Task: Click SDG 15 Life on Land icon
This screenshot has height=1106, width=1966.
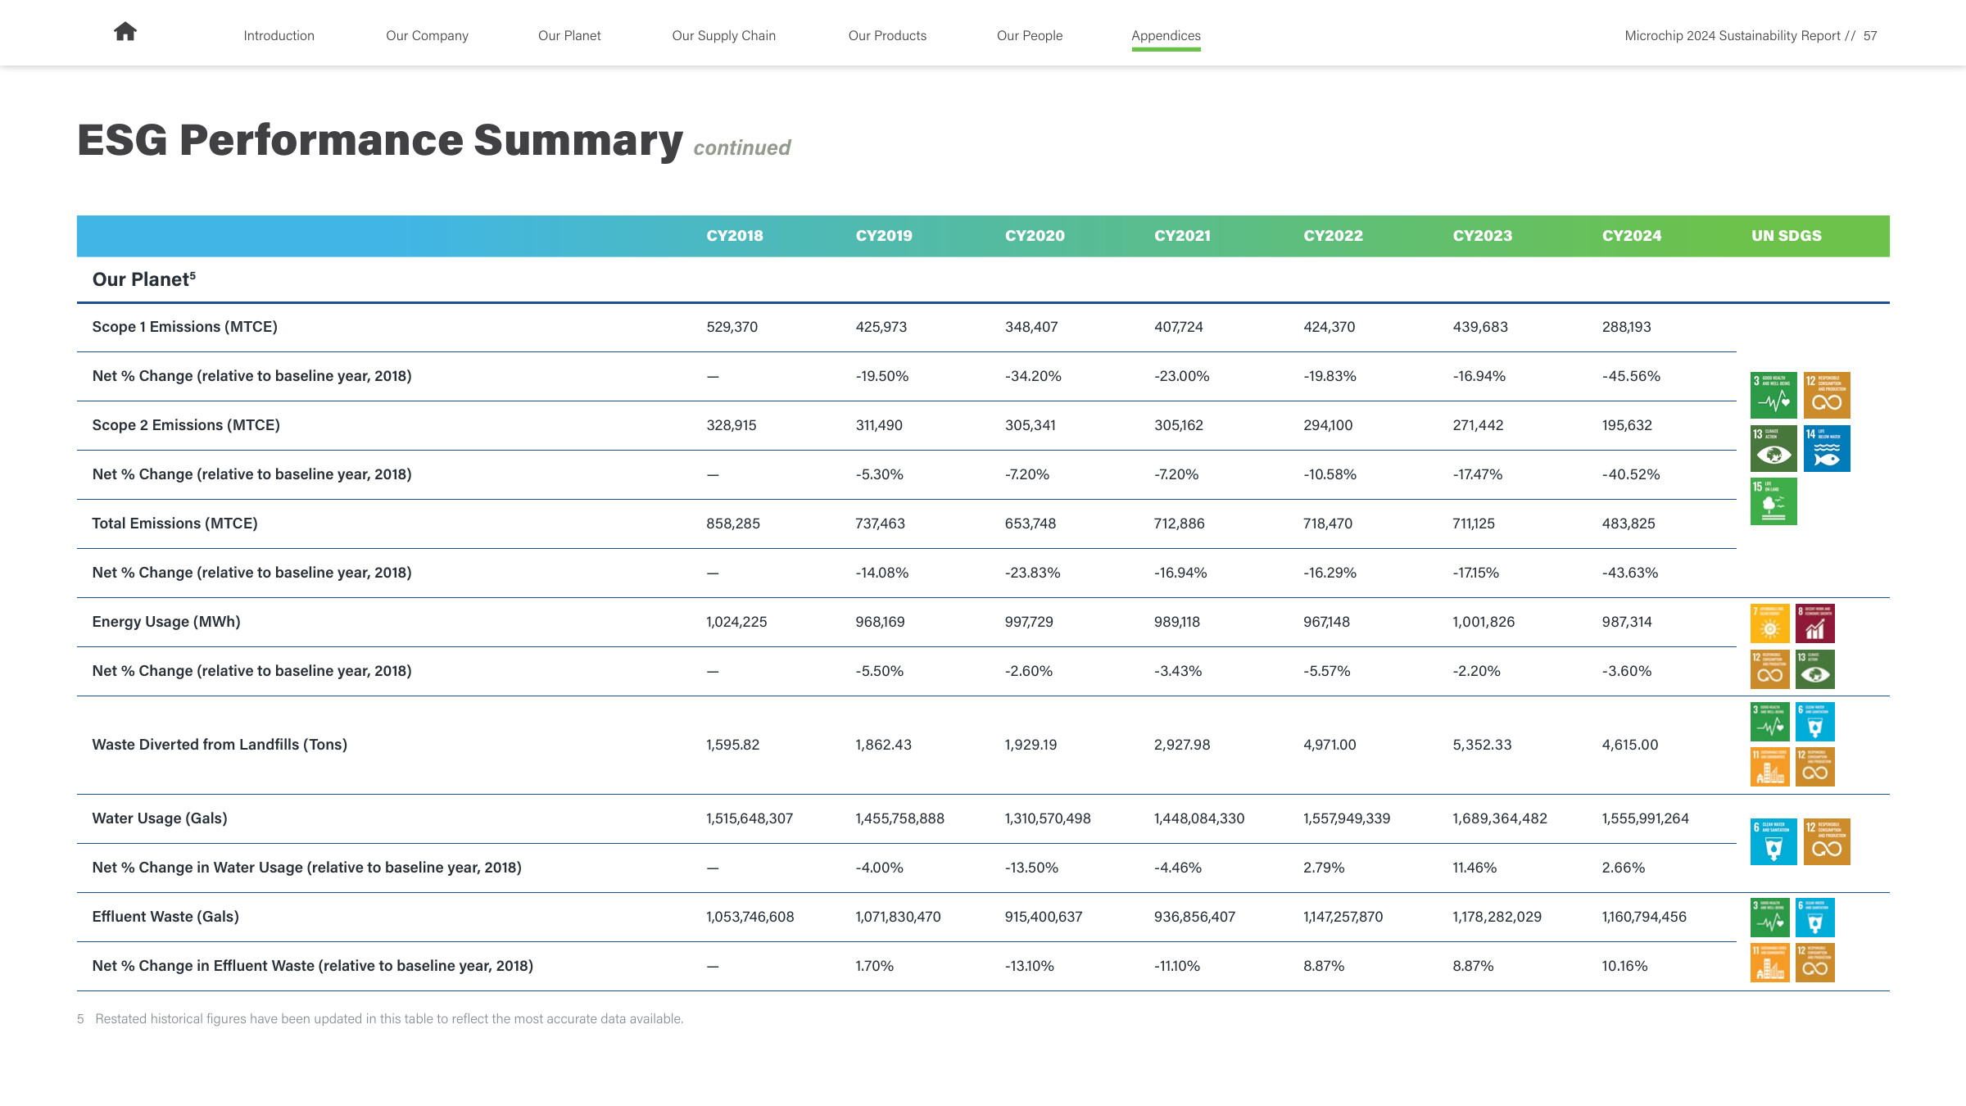Action: click(1773, 501)
